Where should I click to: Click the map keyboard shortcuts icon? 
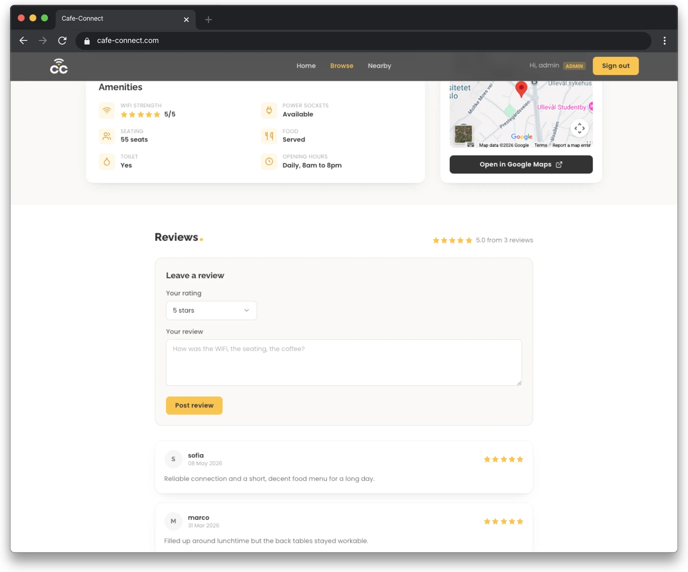pyautogui.click(x=470, y=145)
